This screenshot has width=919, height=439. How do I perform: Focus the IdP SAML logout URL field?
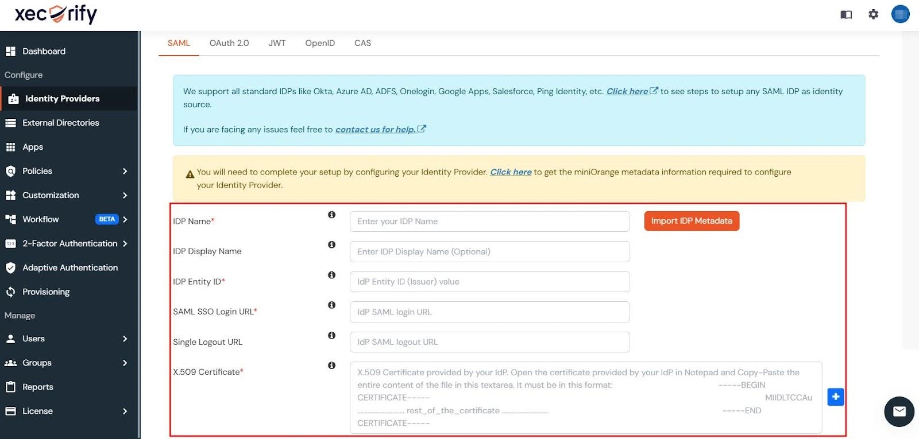(489, 342)
